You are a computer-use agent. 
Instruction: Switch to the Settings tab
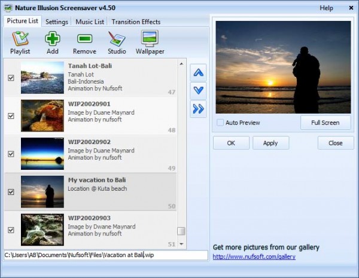(x=57, y=22)
